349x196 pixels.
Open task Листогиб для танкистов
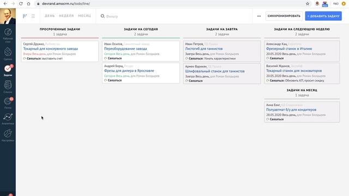point(204,48)
